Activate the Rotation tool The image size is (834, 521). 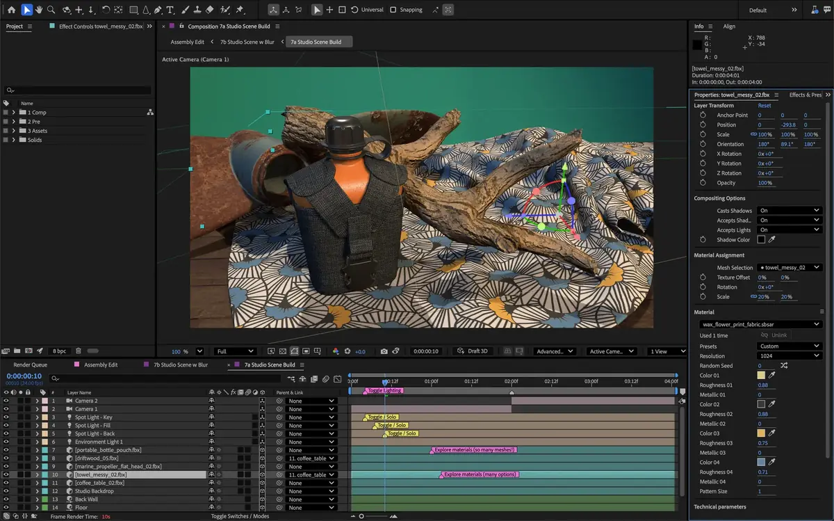(x=106, y=9)
